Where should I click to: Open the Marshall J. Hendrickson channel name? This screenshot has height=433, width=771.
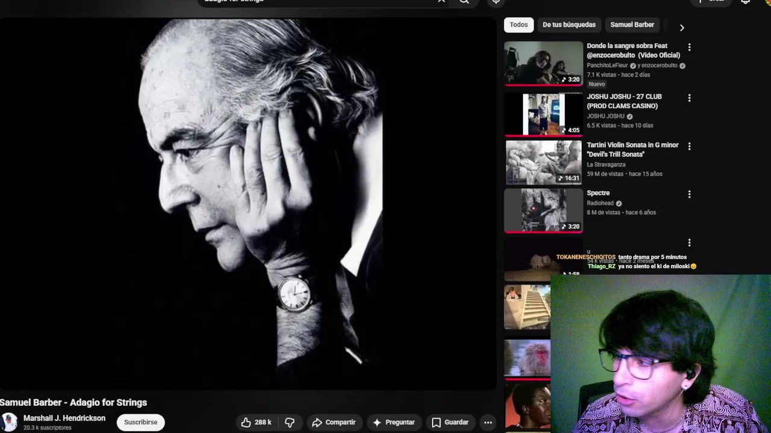(64, 418)
